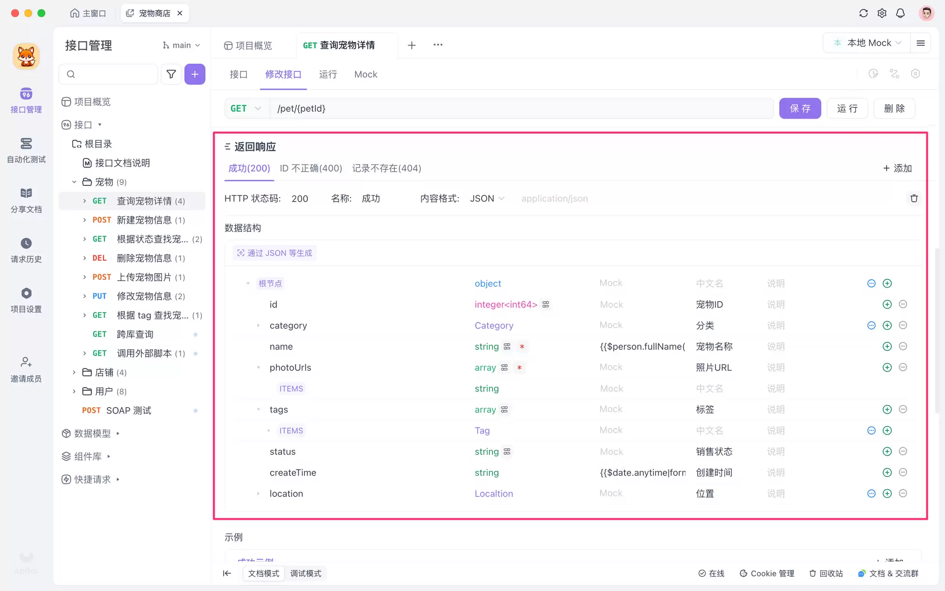Click the sidebar search field
This screenshot has width=945, height=591.
click(109, 74)
